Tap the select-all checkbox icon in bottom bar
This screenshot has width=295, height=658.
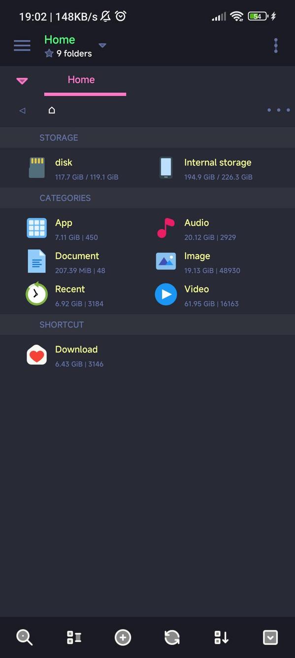point(270,637)
